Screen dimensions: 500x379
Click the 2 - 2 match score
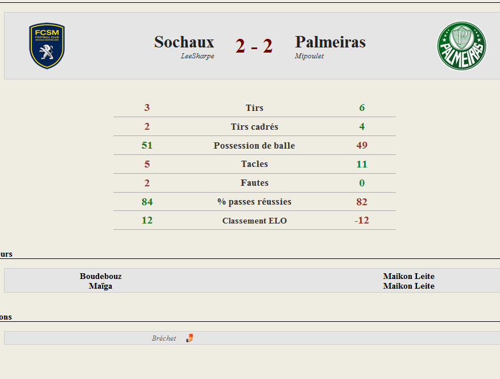point(254,46)
